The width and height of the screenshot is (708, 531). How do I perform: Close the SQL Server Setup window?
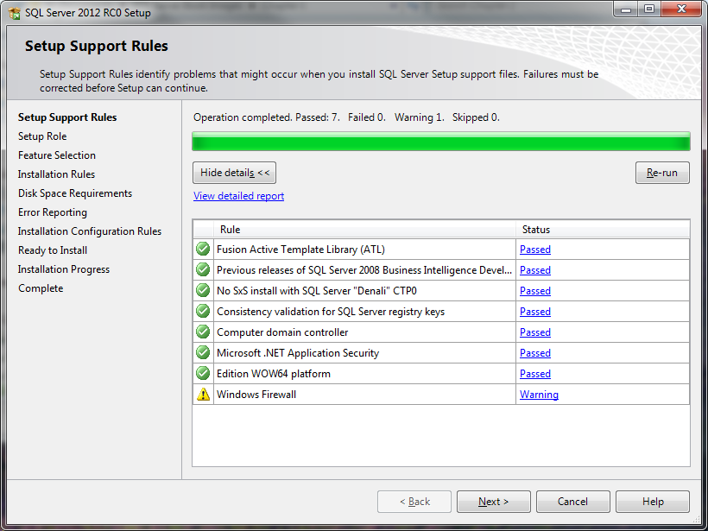(682, 9)
